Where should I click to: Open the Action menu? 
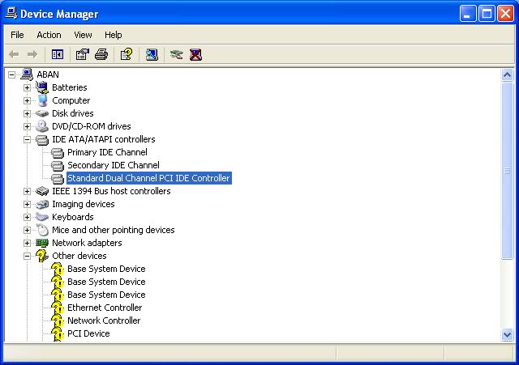pos(49,35)
